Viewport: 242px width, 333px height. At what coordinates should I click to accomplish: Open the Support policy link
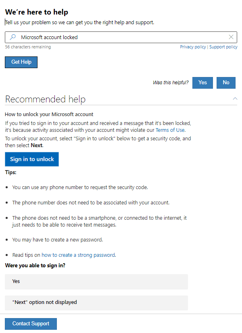tap(223, 47)
